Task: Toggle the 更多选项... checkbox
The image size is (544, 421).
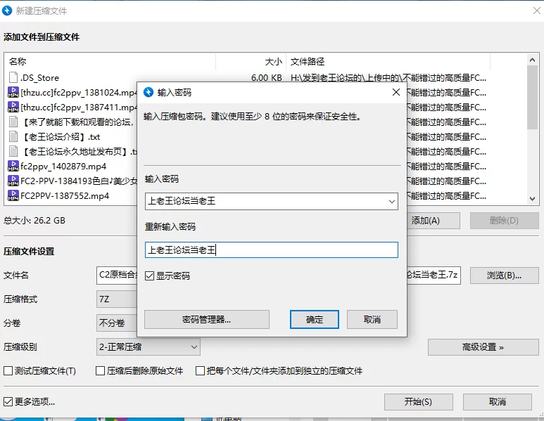Action: point(8,401)
